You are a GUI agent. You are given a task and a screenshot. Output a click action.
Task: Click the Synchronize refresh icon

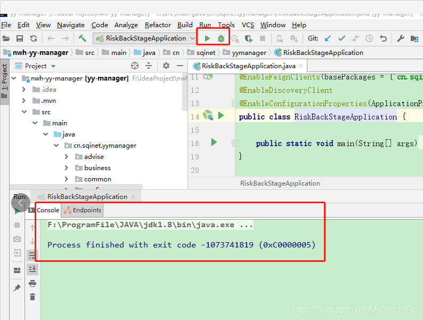click(34, 38)
